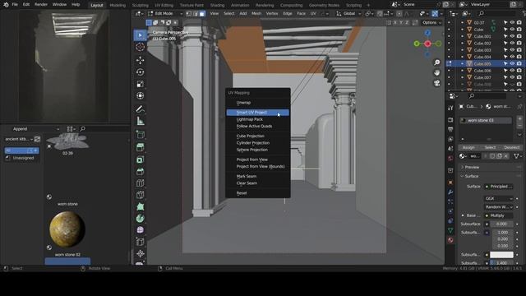Open the Tool properties tab icon
Viewport: 526px width, 296px height.
tap(450, 108)
